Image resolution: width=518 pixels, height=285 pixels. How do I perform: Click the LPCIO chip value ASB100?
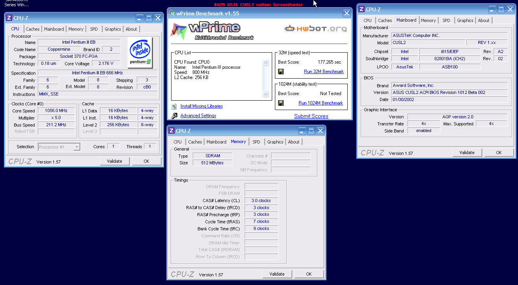(x=450, y=66)
